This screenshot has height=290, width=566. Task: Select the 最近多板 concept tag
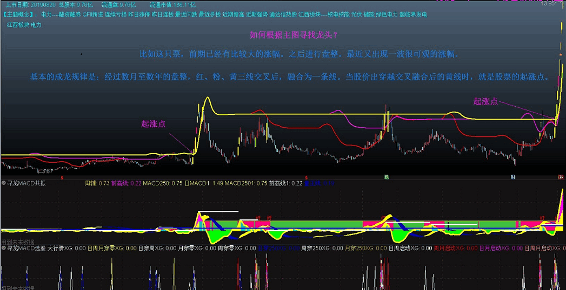click(x=209, y=15)
